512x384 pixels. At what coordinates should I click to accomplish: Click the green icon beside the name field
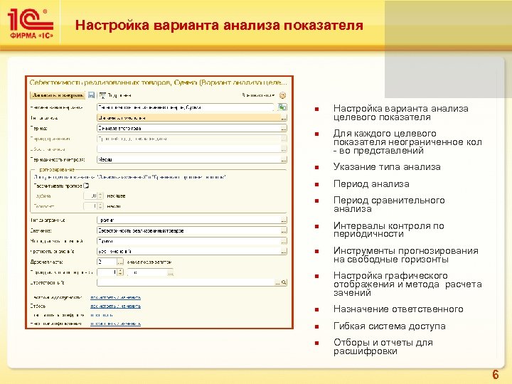[x=282, y=107]
